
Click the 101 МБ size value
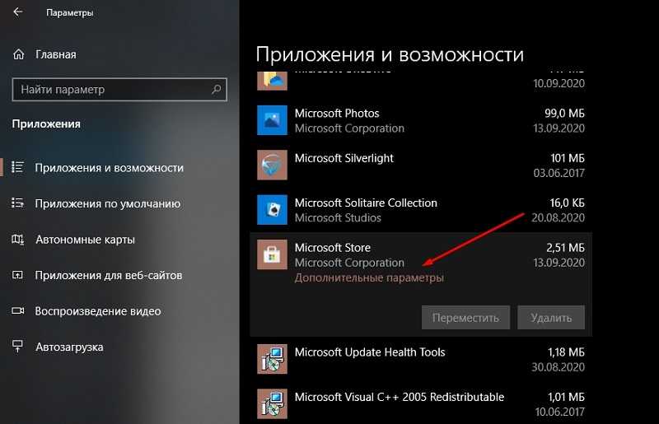click(568, 158)
